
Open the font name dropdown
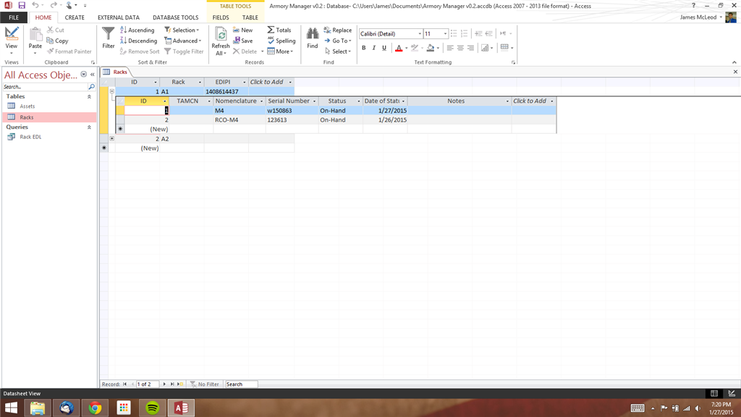click(x=420, y=33)
